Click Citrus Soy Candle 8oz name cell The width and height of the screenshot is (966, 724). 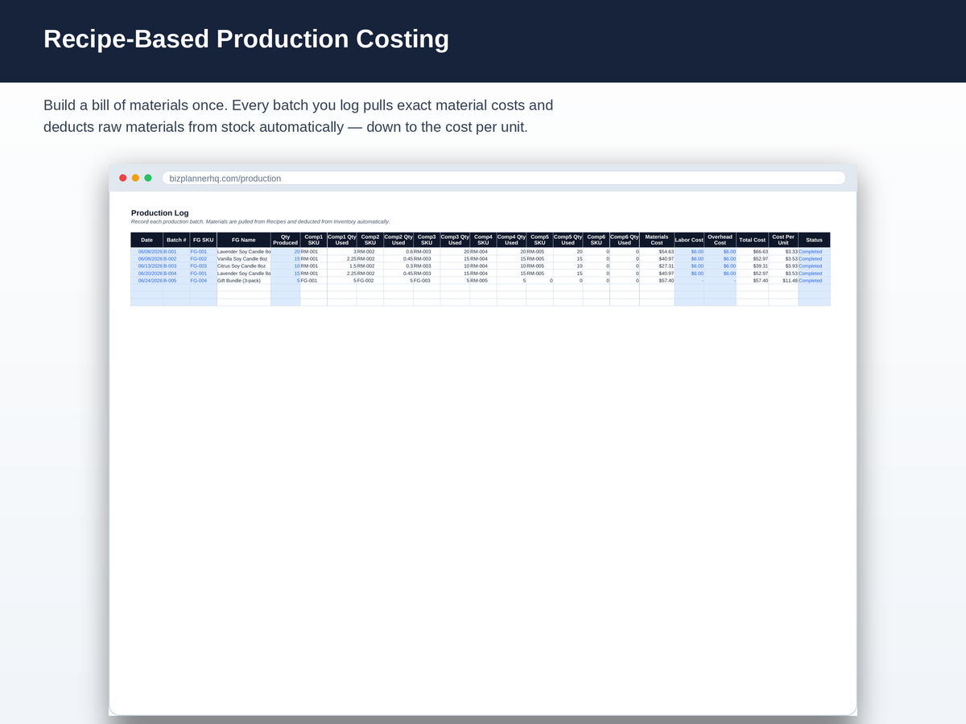pyautogui.click(x=244, y=265)
